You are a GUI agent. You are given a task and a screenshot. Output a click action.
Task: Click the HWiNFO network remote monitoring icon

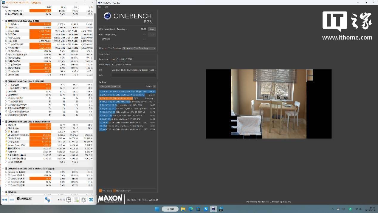[x=47, y=200]
